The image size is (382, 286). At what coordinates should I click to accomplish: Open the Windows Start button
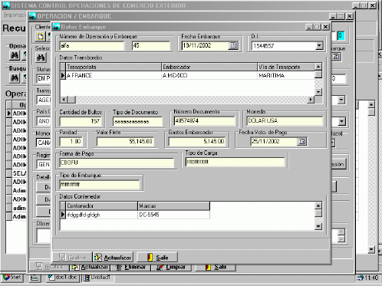tap(12, 278)
